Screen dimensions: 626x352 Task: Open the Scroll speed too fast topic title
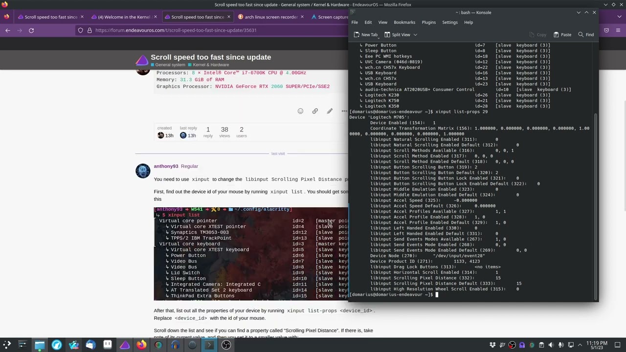[x=211, y=57]
